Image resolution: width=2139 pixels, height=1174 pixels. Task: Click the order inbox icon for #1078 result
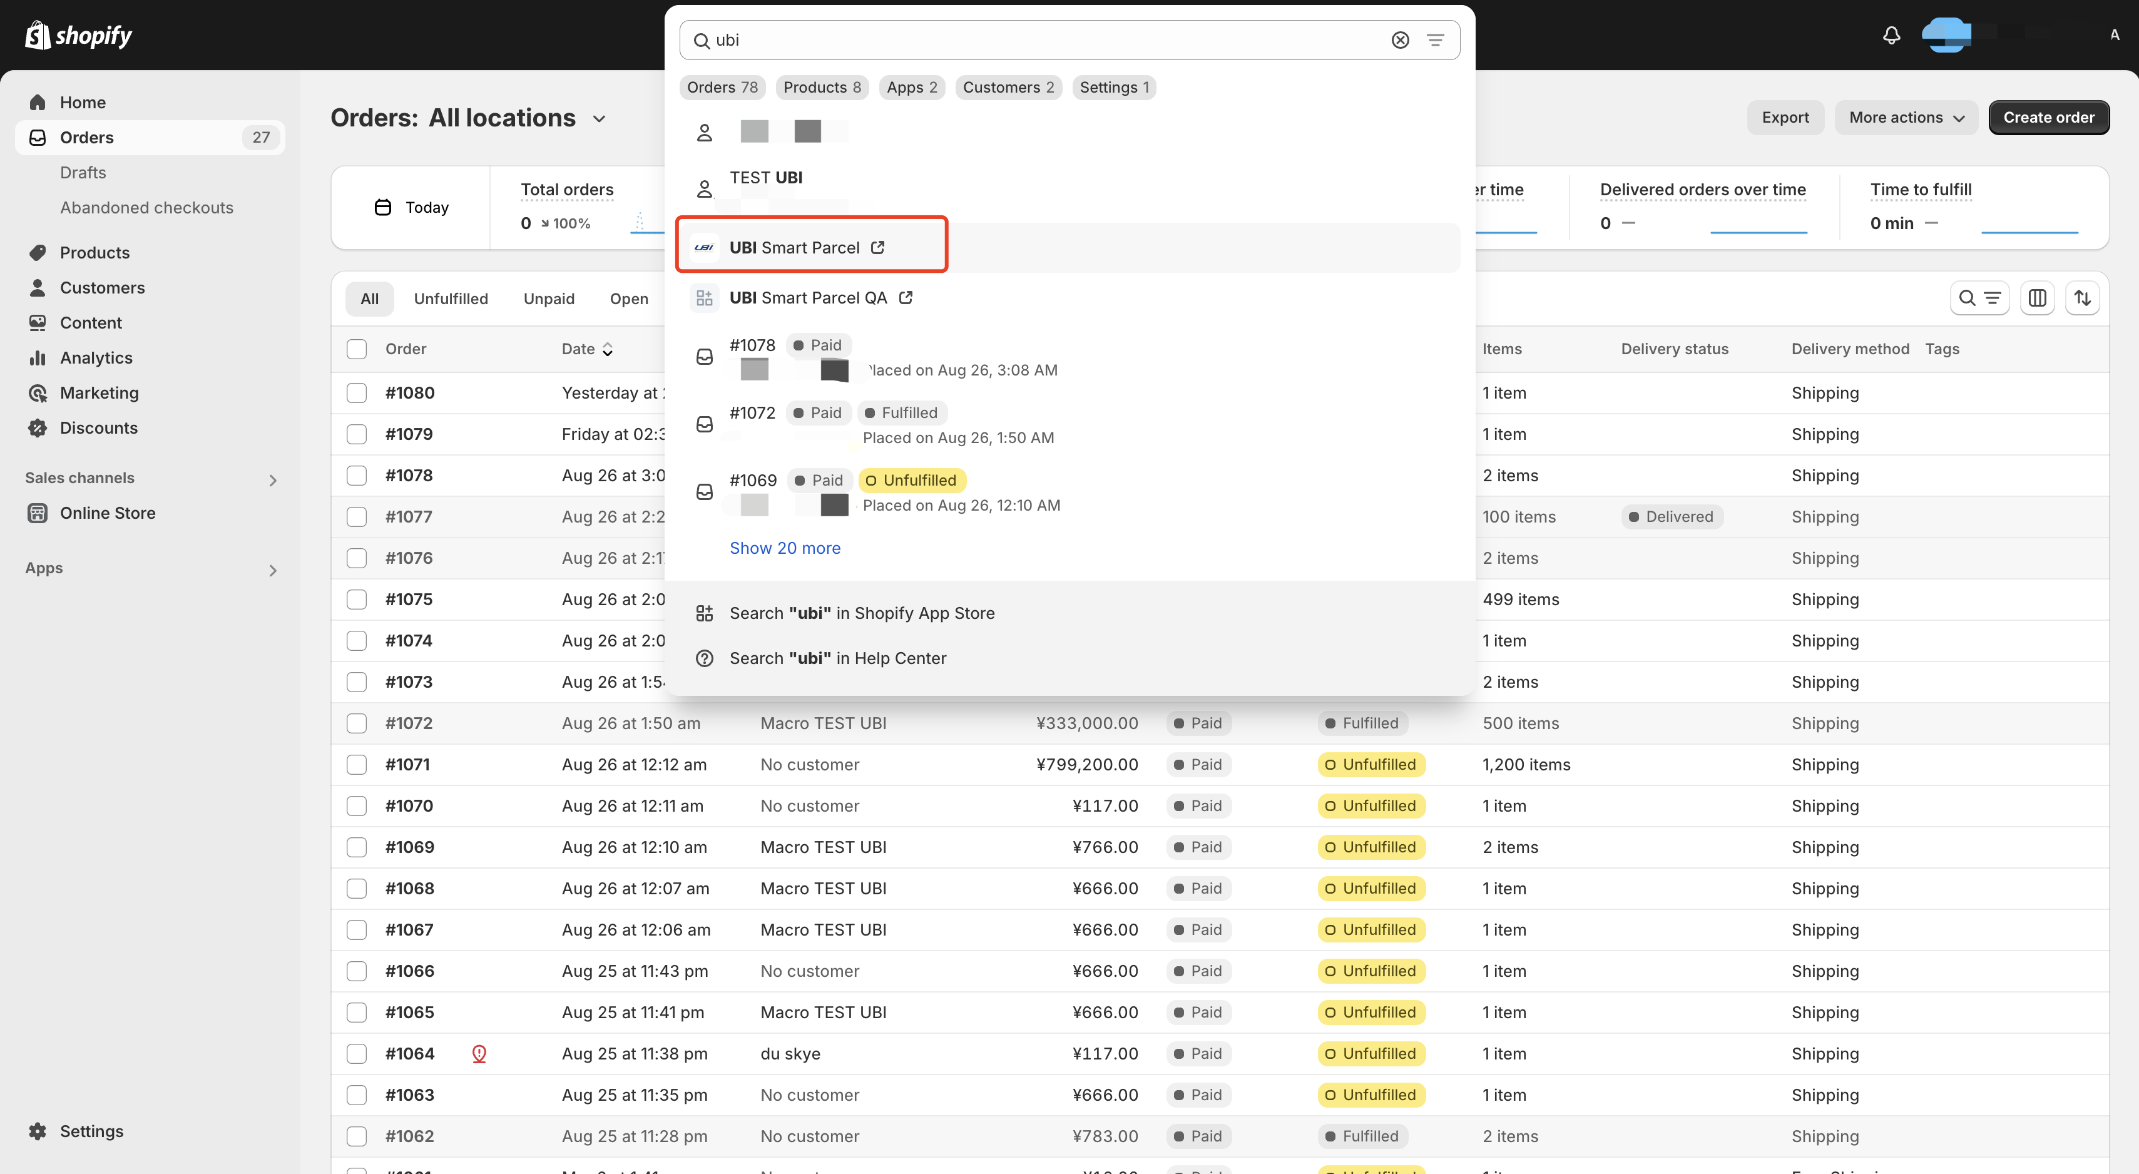tap(704, 357)
